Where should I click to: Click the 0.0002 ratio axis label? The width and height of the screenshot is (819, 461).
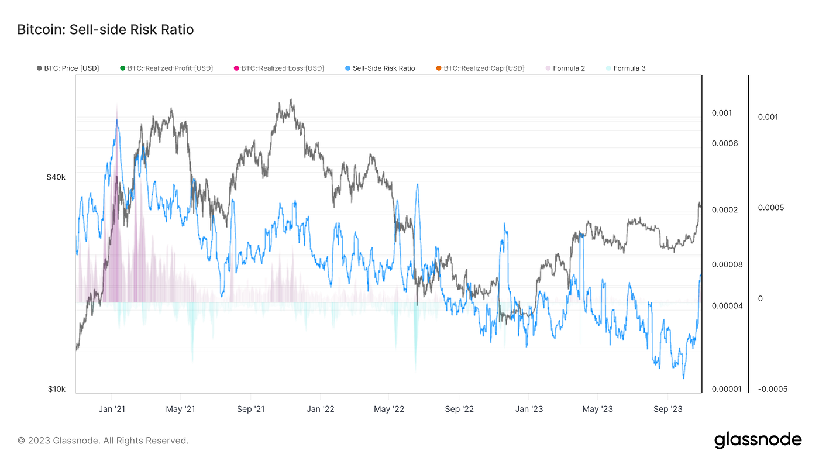[726, 210]
